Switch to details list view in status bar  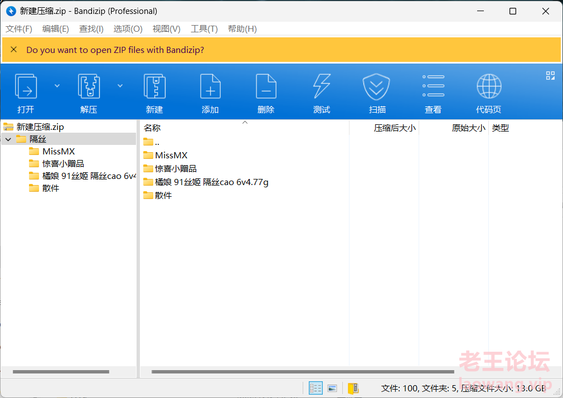(x=316, y=389)
